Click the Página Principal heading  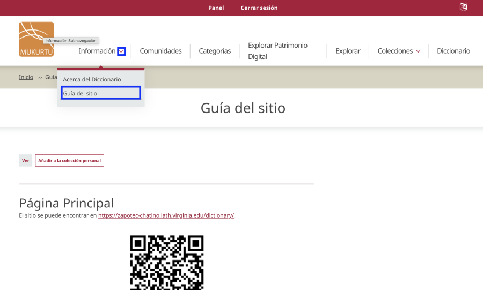(67, 203)
